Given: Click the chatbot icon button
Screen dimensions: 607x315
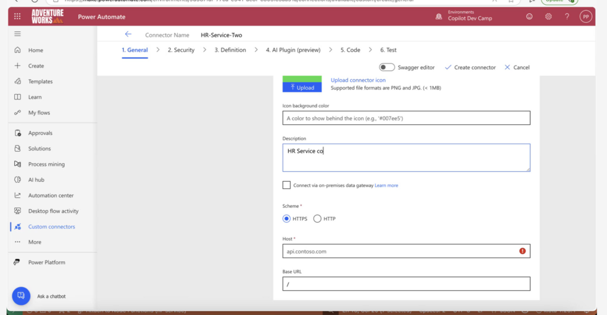Looking at the screenshot, I should pos(21,295).
